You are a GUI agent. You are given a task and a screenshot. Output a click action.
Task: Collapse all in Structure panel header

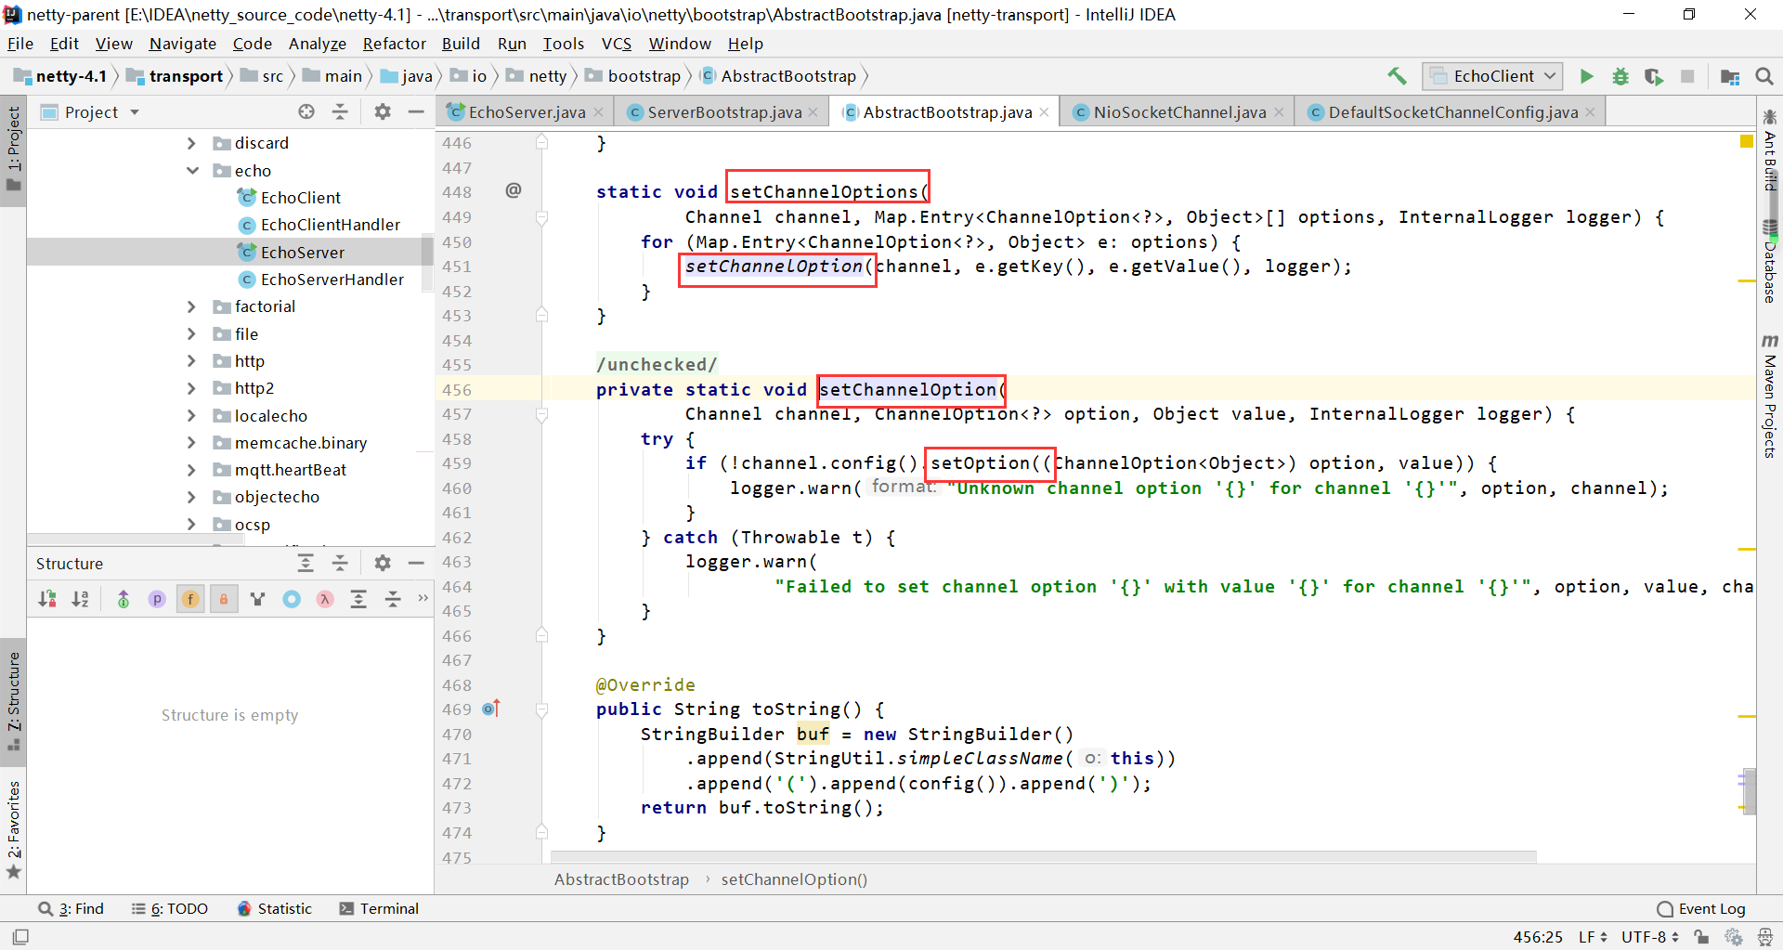coord(340,563)
